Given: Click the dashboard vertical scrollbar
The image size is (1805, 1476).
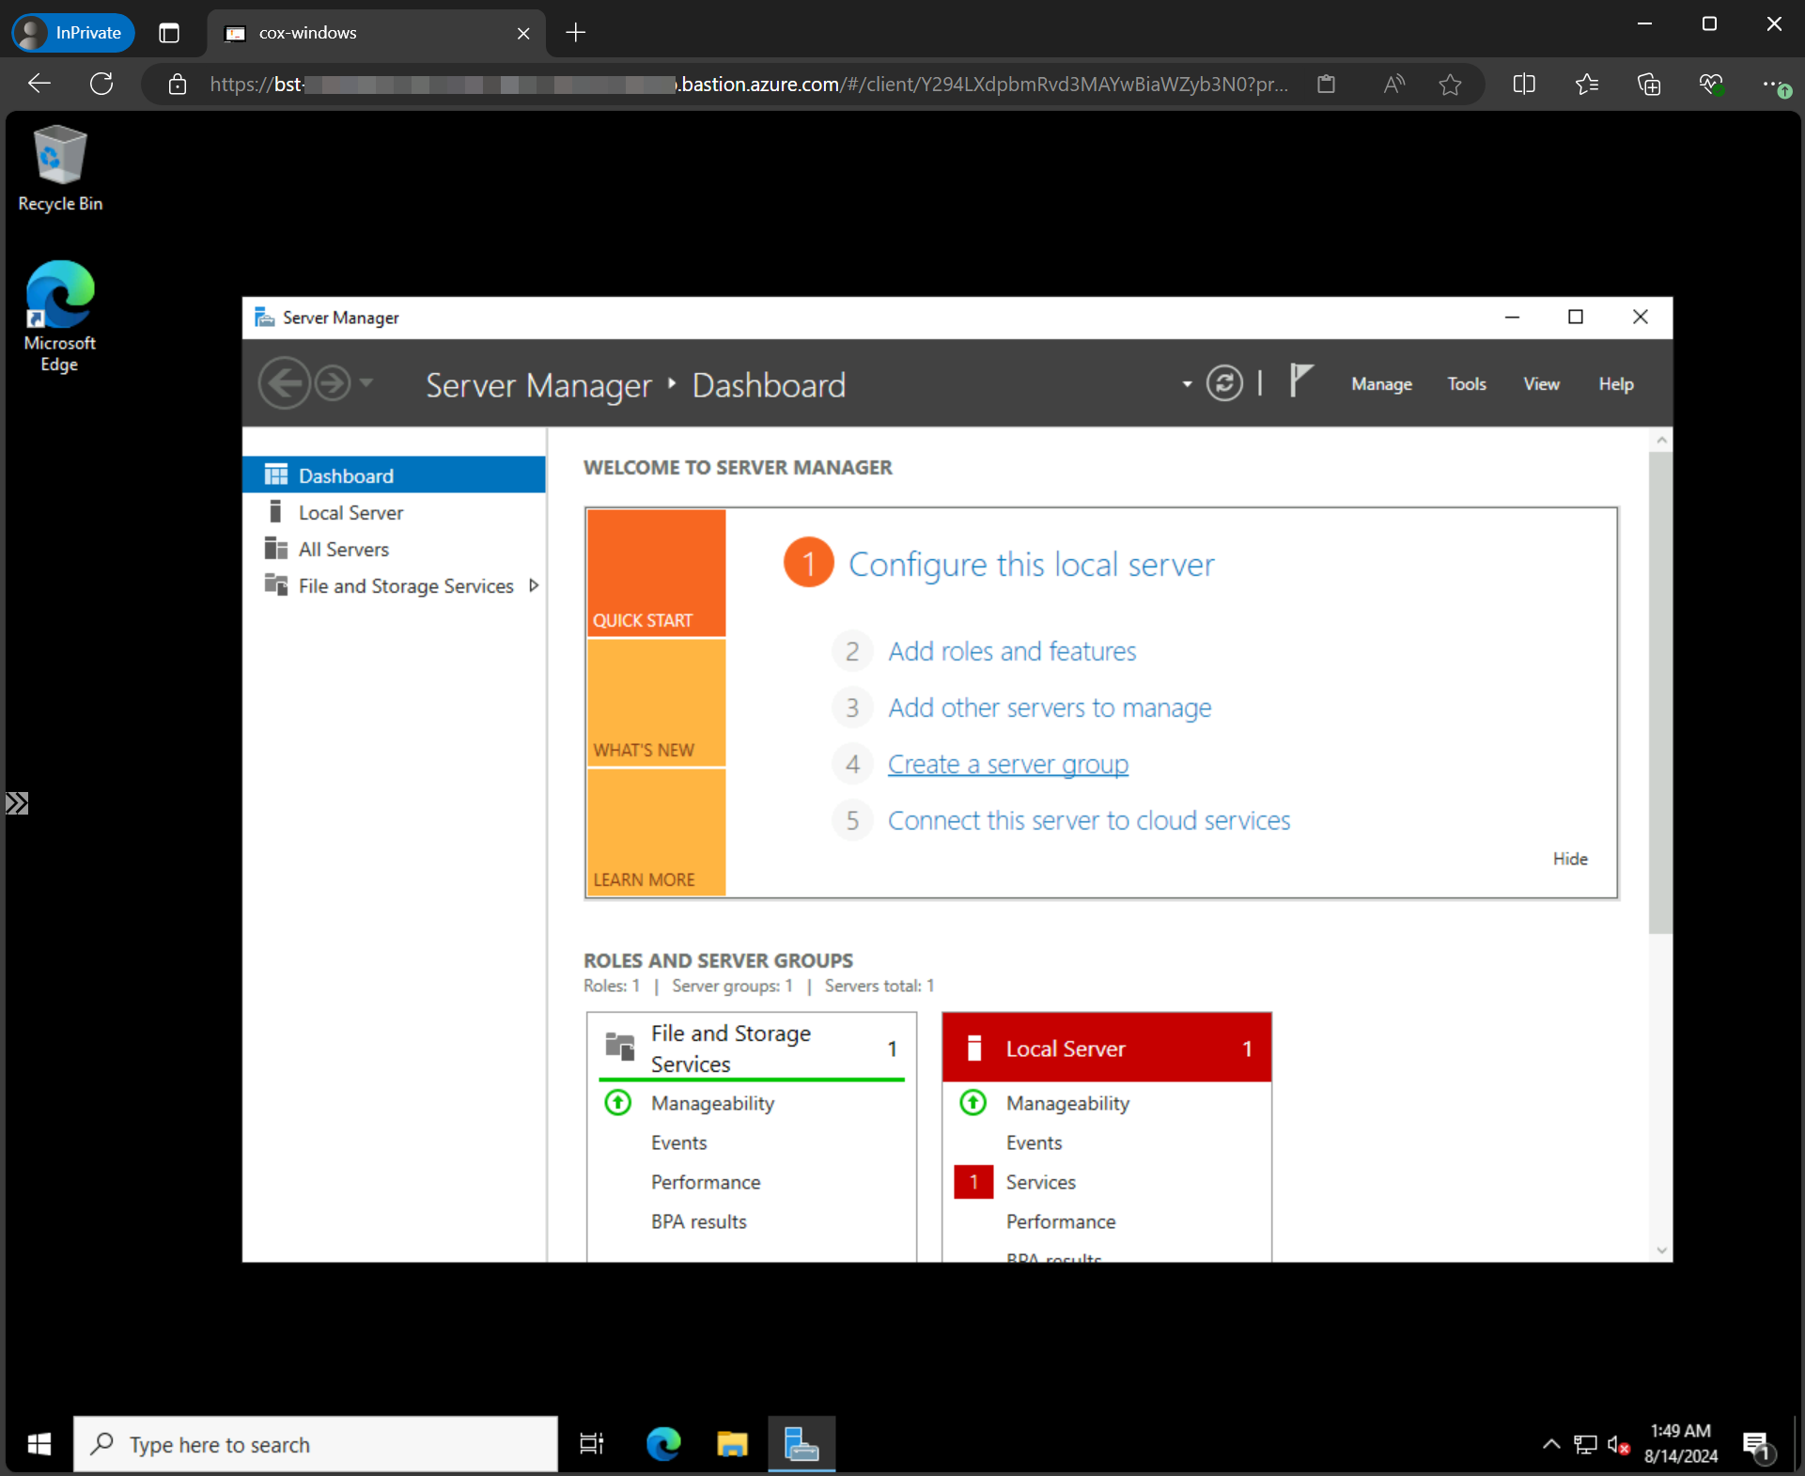Looking at the screenshot, I should click(1660, 691).
